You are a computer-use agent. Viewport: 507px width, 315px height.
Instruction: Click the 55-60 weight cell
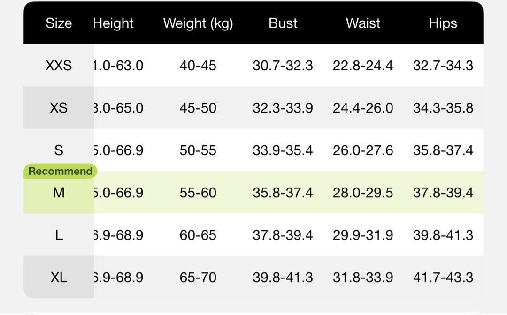198,193
